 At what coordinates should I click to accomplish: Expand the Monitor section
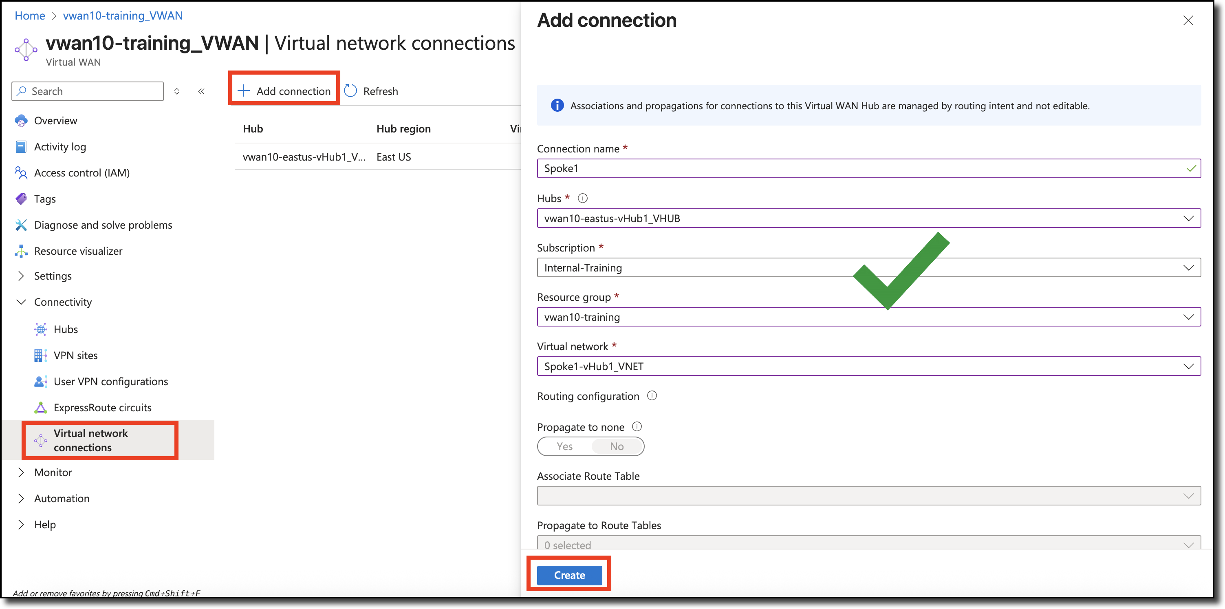(x=21, y=472)
